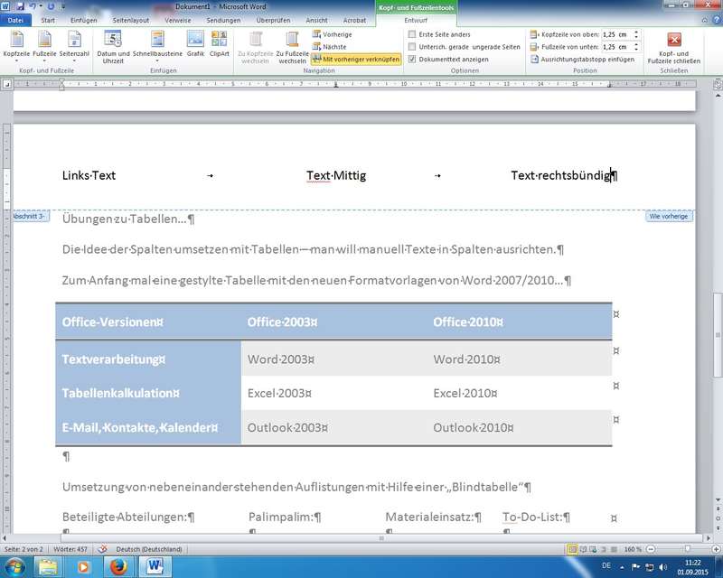Click the horizontal scrollbar thumb

point(380,538)
